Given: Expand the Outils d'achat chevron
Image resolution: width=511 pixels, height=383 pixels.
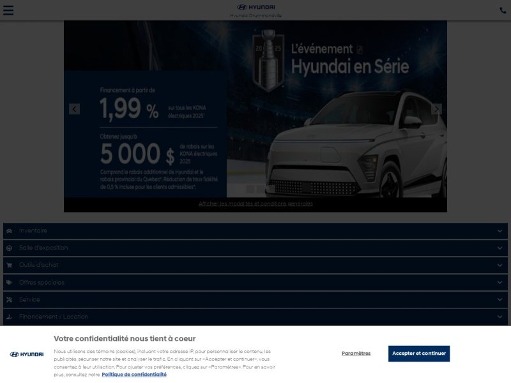Looking at the screenshot, I should (500, 265).
